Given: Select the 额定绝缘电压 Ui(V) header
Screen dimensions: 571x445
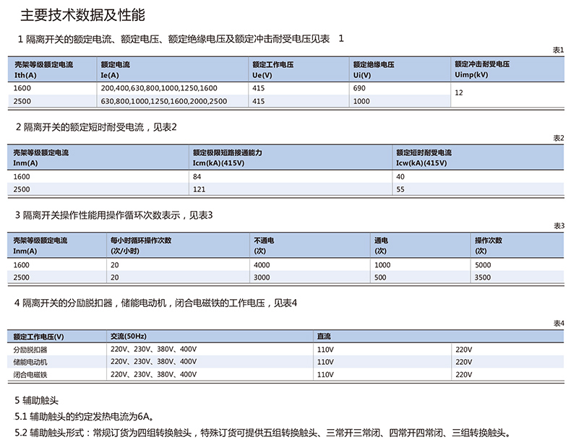Looking at the screenshot, I should (374, 69).
